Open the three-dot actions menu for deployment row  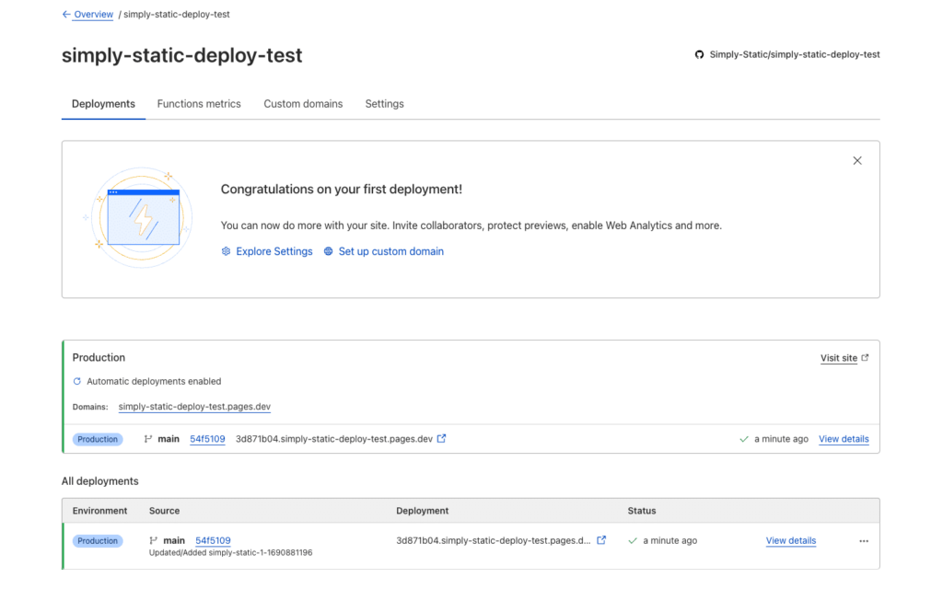[x=864, y=541]
